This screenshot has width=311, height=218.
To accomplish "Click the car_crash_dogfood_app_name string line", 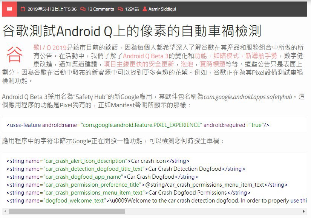I will tap(102, 177).
